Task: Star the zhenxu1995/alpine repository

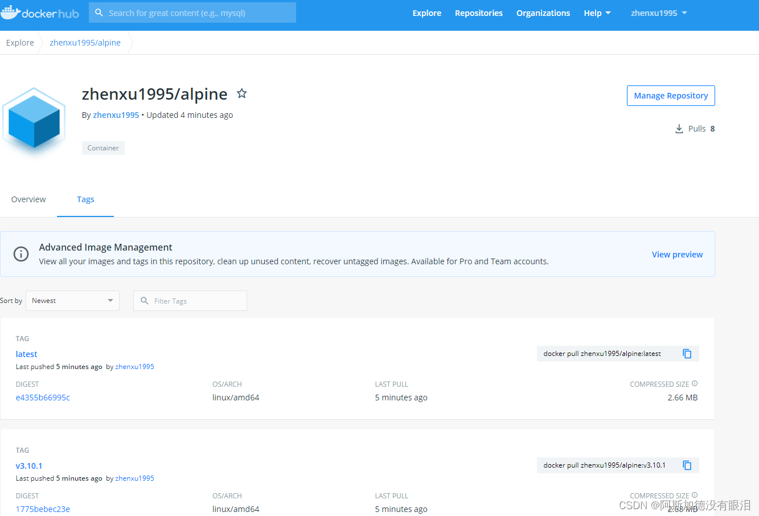Action: pyautogui.click(x=241, y=93)
